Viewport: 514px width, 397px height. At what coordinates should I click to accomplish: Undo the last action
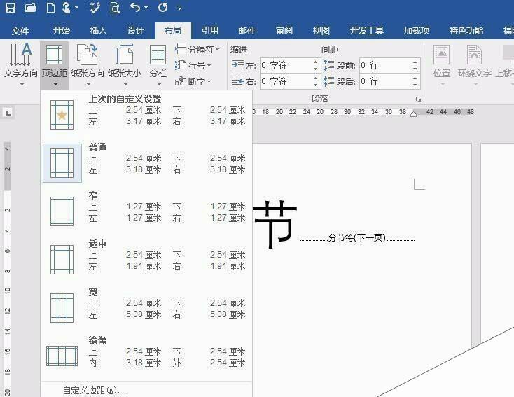(135, 7)
